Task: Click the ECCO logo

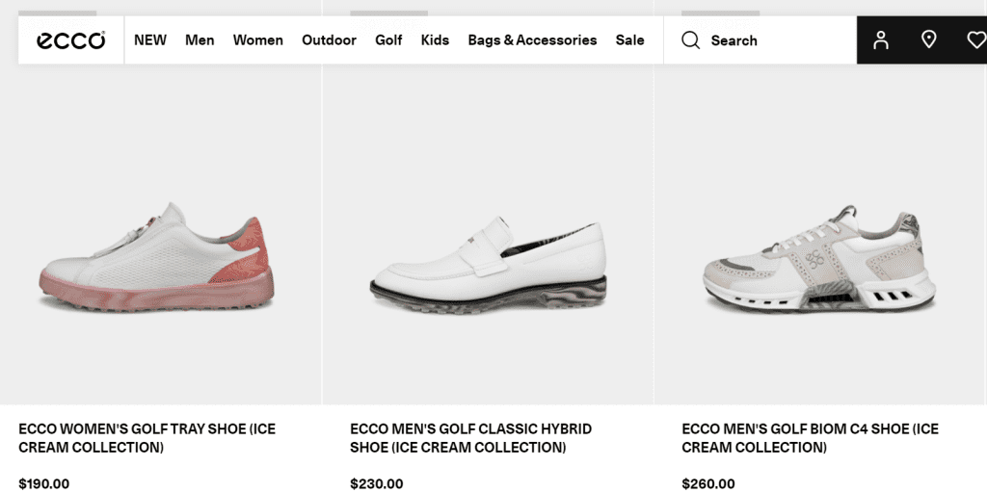Action: [x=70, y=40]
